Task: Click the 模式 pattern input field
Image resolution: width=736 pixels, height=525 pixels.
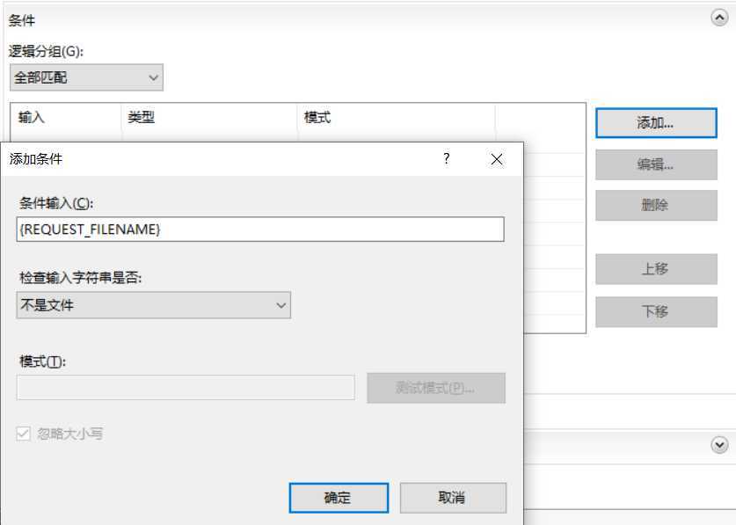Action: tap(186, 388)
